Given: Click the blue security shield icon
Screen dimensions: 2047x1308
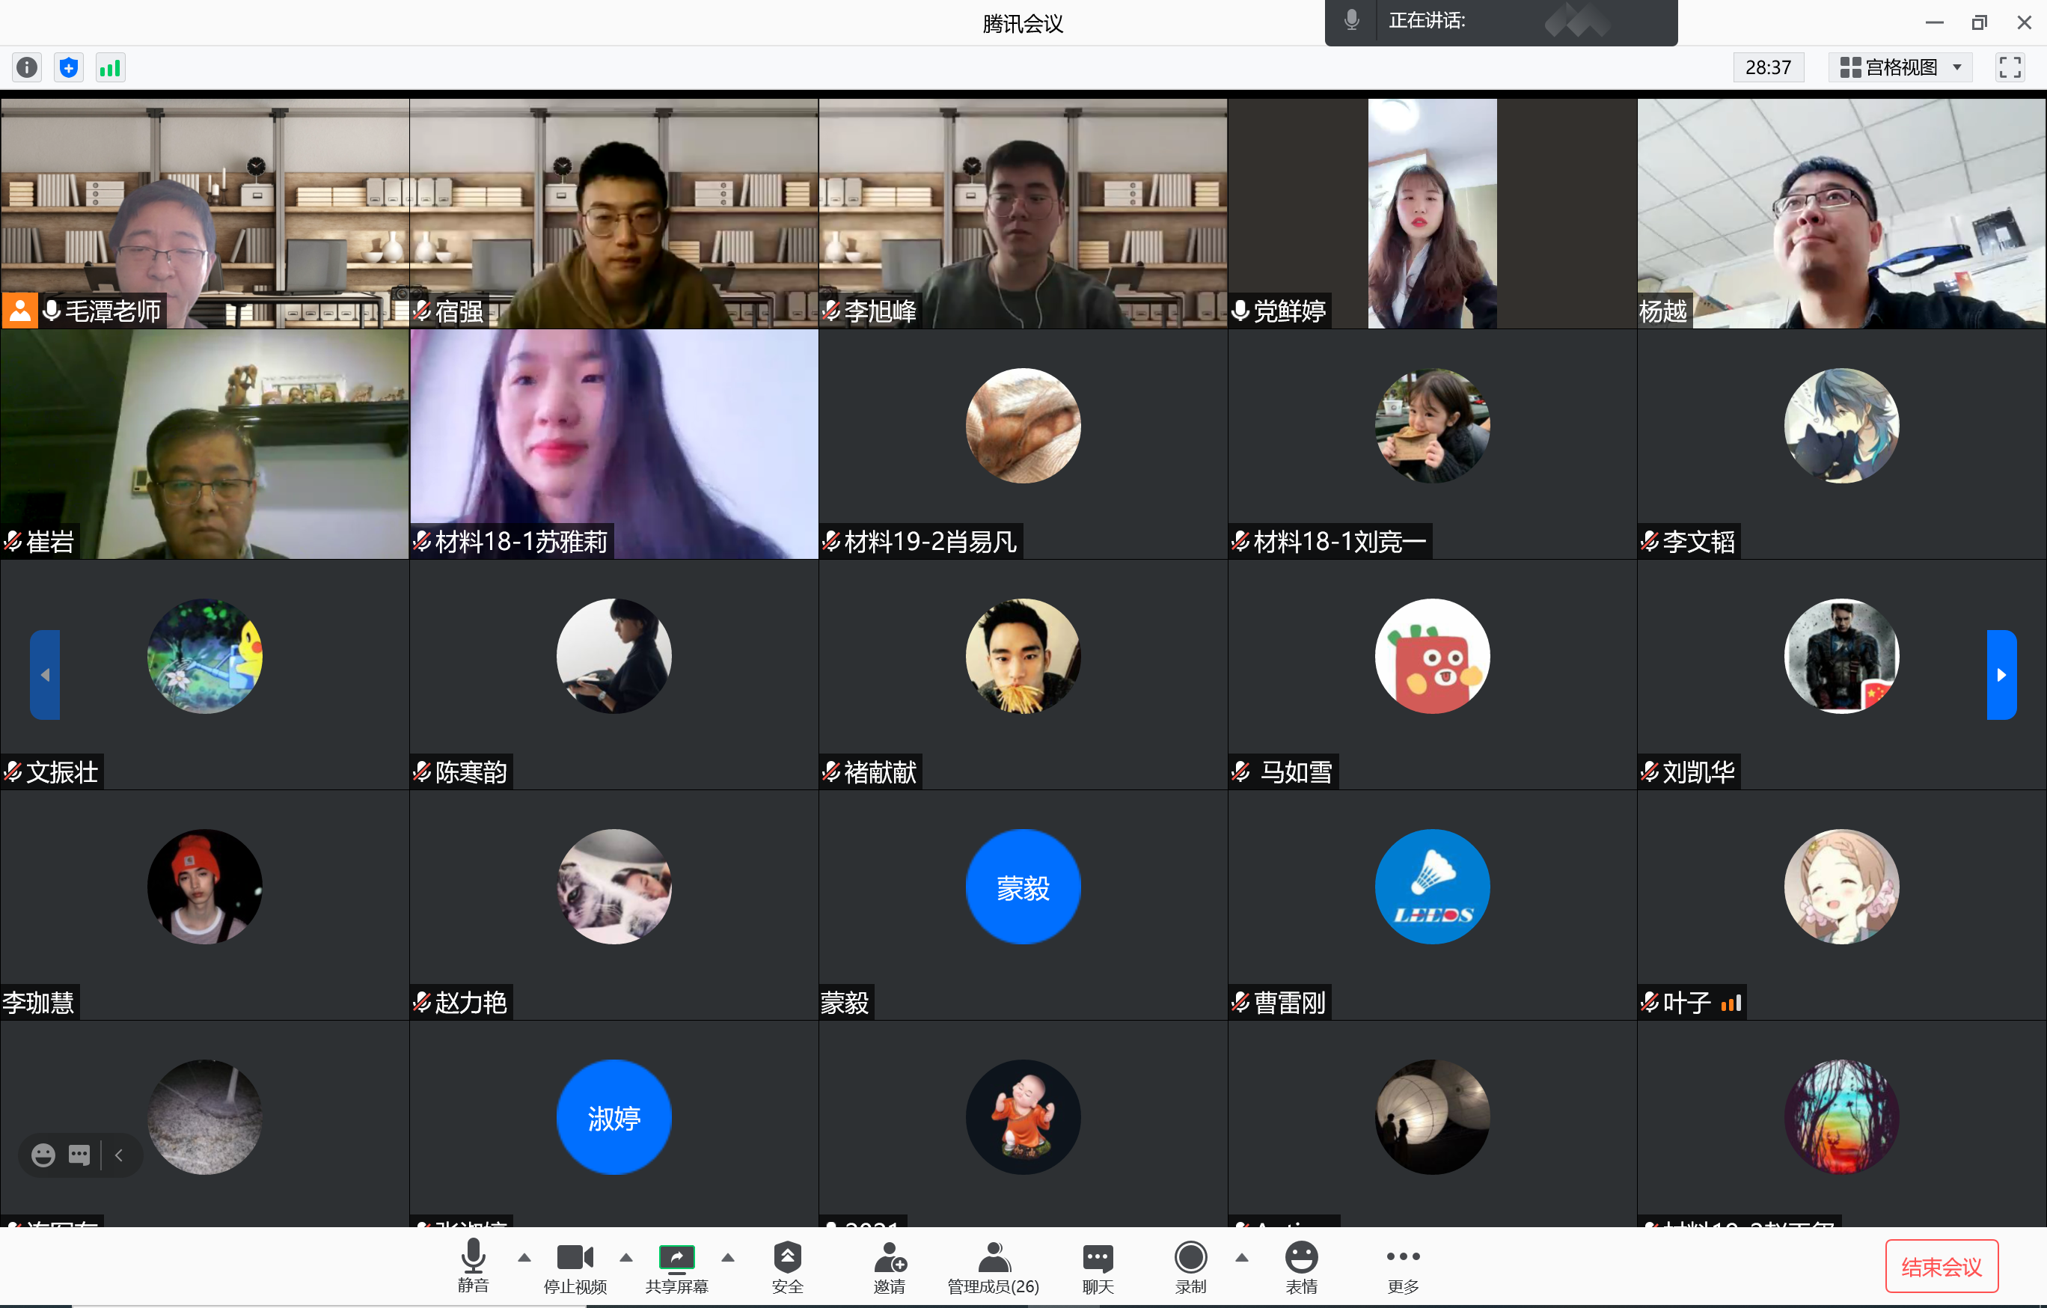Looking at the screenshot, I should [x=69, y=67].
